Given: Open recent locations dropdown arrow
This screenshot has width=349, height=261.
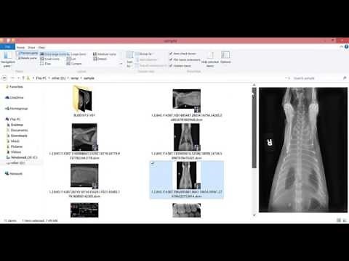Looking at the screenshot, I should pyautogui.click(x=18, y=78).
